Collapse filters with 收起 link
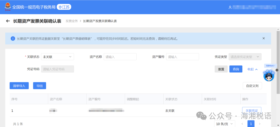The image size is (280, 127). click(x=252, y=69)
